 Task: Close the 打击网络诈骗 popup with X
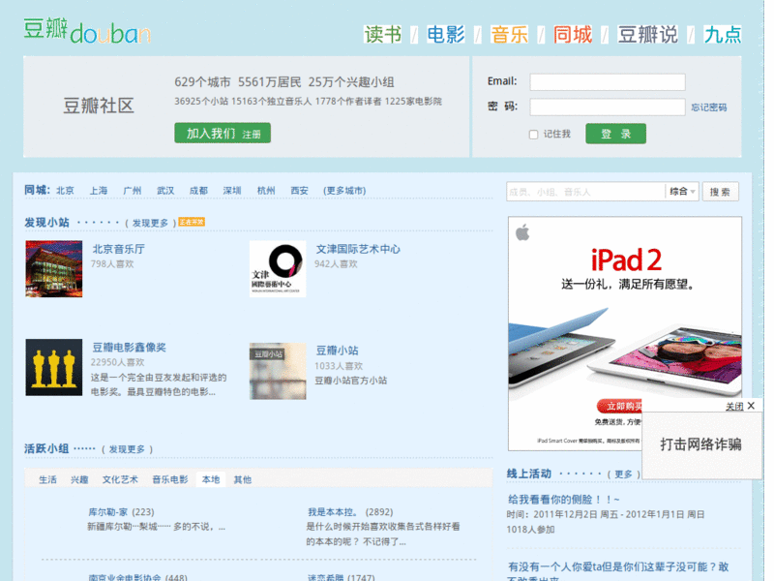[751, 406]
